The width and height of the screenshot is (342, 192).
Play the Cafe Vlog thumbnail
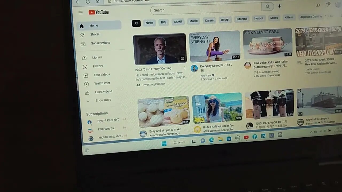270,104
